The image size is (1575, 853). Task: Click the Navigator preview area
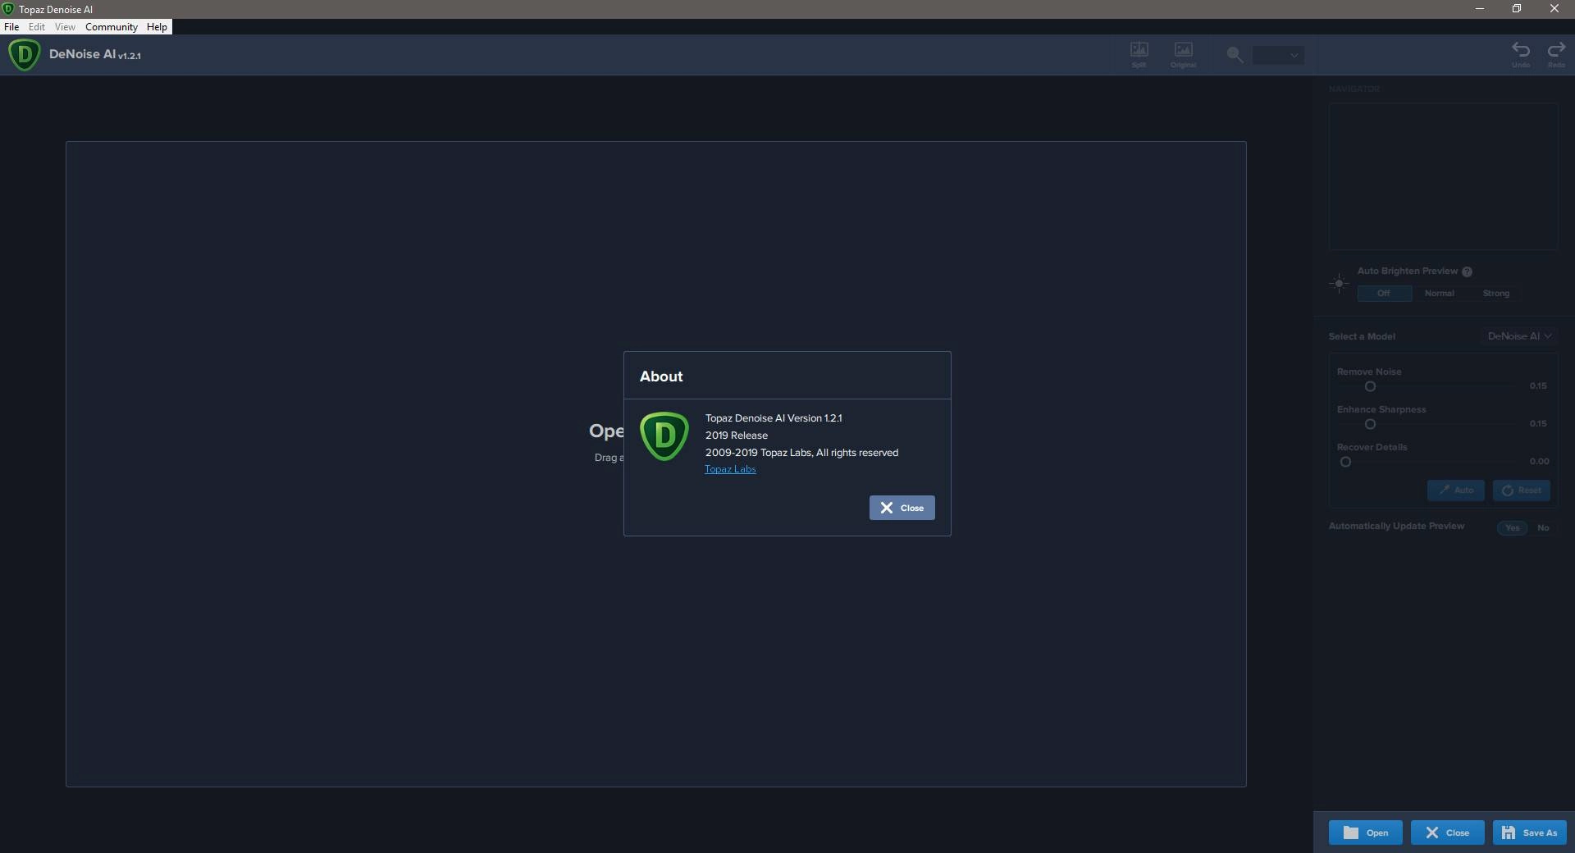pos(1443,176)
